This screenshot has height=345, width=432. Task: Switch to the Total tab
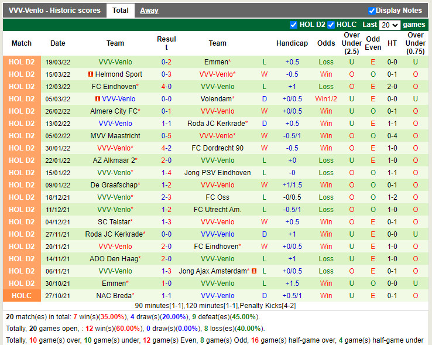(x=121, y=11)
